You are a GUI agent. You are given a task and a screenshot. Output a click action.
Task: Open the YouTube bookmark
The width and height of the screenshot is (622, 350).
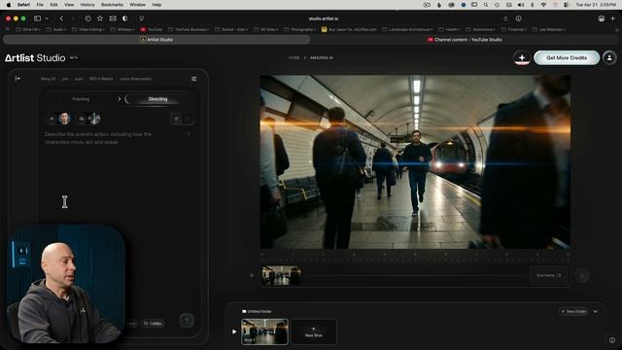pyautogui.click(x=152, y=29)
